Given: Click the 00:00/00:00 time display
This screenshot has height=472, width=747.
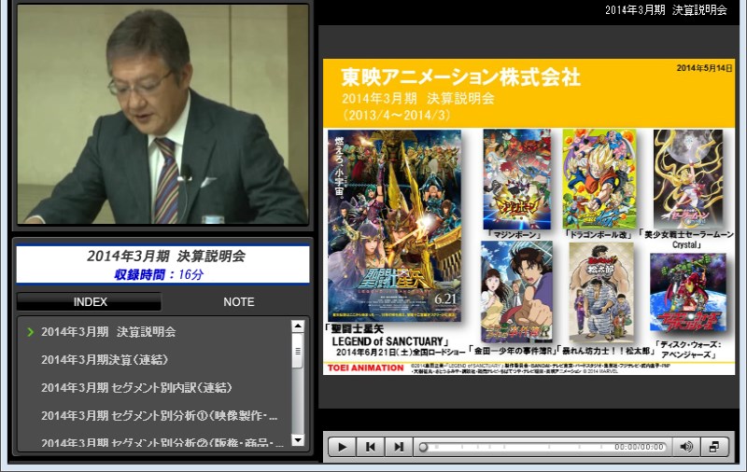Looking at the screenshot, I should pyautogui.click(x=639, y=447).
